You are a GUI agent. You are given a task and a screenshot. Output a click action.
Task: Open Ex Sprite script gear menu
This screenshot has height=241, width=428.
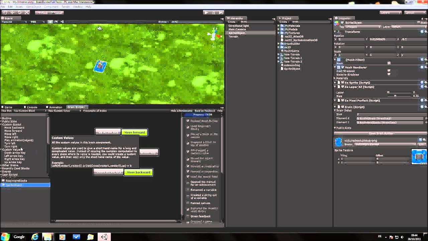coord(425,82)
